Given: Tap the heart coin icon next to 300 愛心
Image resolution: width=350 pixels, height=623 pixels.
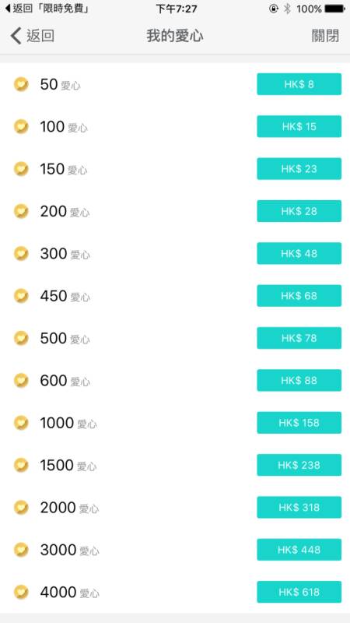Looking at the screenshot, I should pos(21,254).
